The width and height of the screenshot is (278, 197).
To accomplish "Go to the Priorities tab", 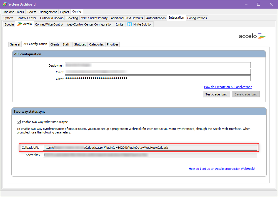I will point(112,44).
